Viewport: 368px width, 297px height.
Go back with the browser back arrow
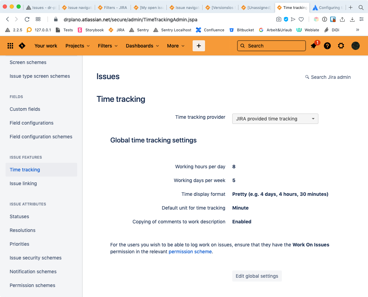coord(8,19)
